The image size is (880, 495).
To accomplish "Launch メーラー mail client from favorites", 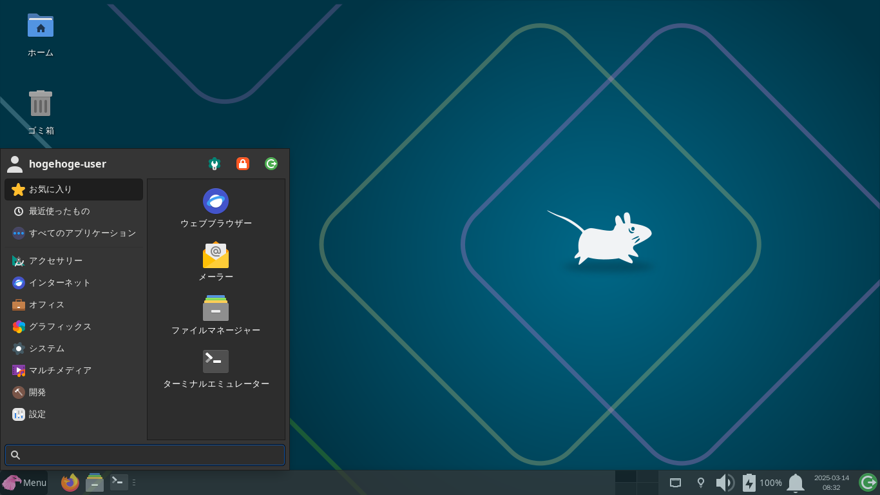I will pos(216,262).
